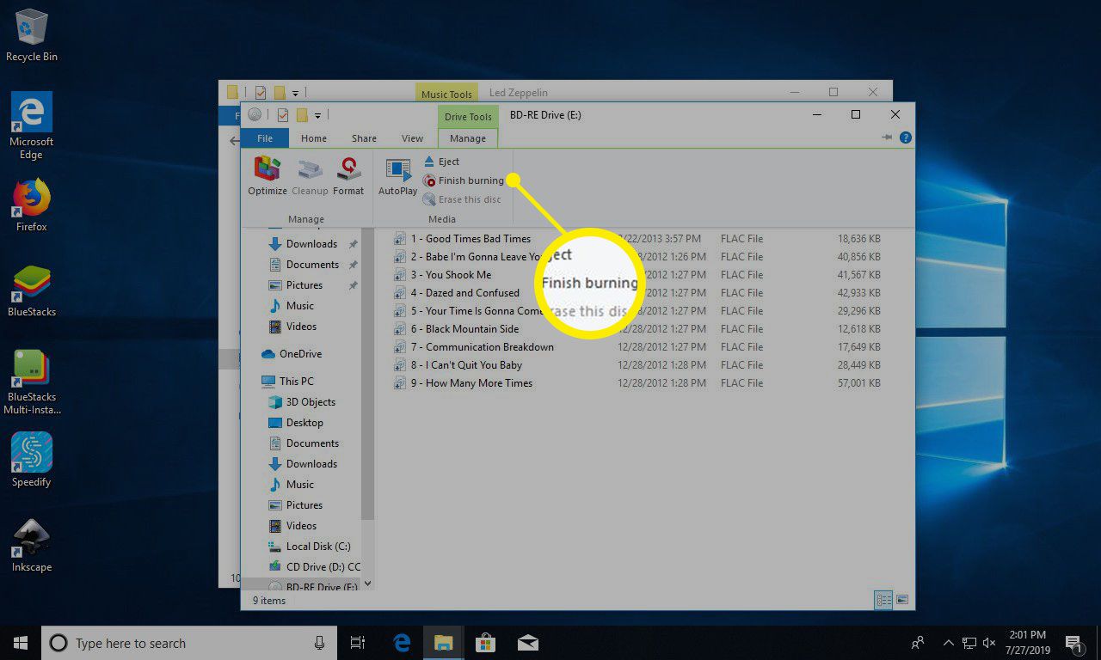Click FLAC icon of 'I Can't Quit You Baby'
Viewport: 1101px width, 660px height.
coord(400,365)
